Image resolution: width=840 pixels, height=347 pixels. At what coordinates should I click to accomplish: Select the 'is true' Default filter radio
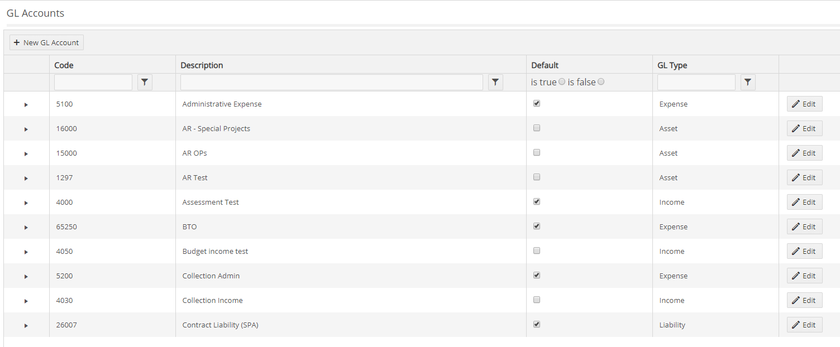tap(561, 81)
